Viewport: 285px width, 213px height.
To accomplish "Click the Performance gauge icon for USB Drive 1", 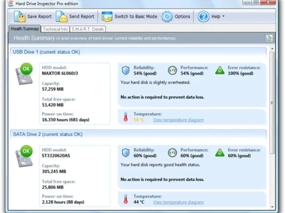I will (172, 70).
